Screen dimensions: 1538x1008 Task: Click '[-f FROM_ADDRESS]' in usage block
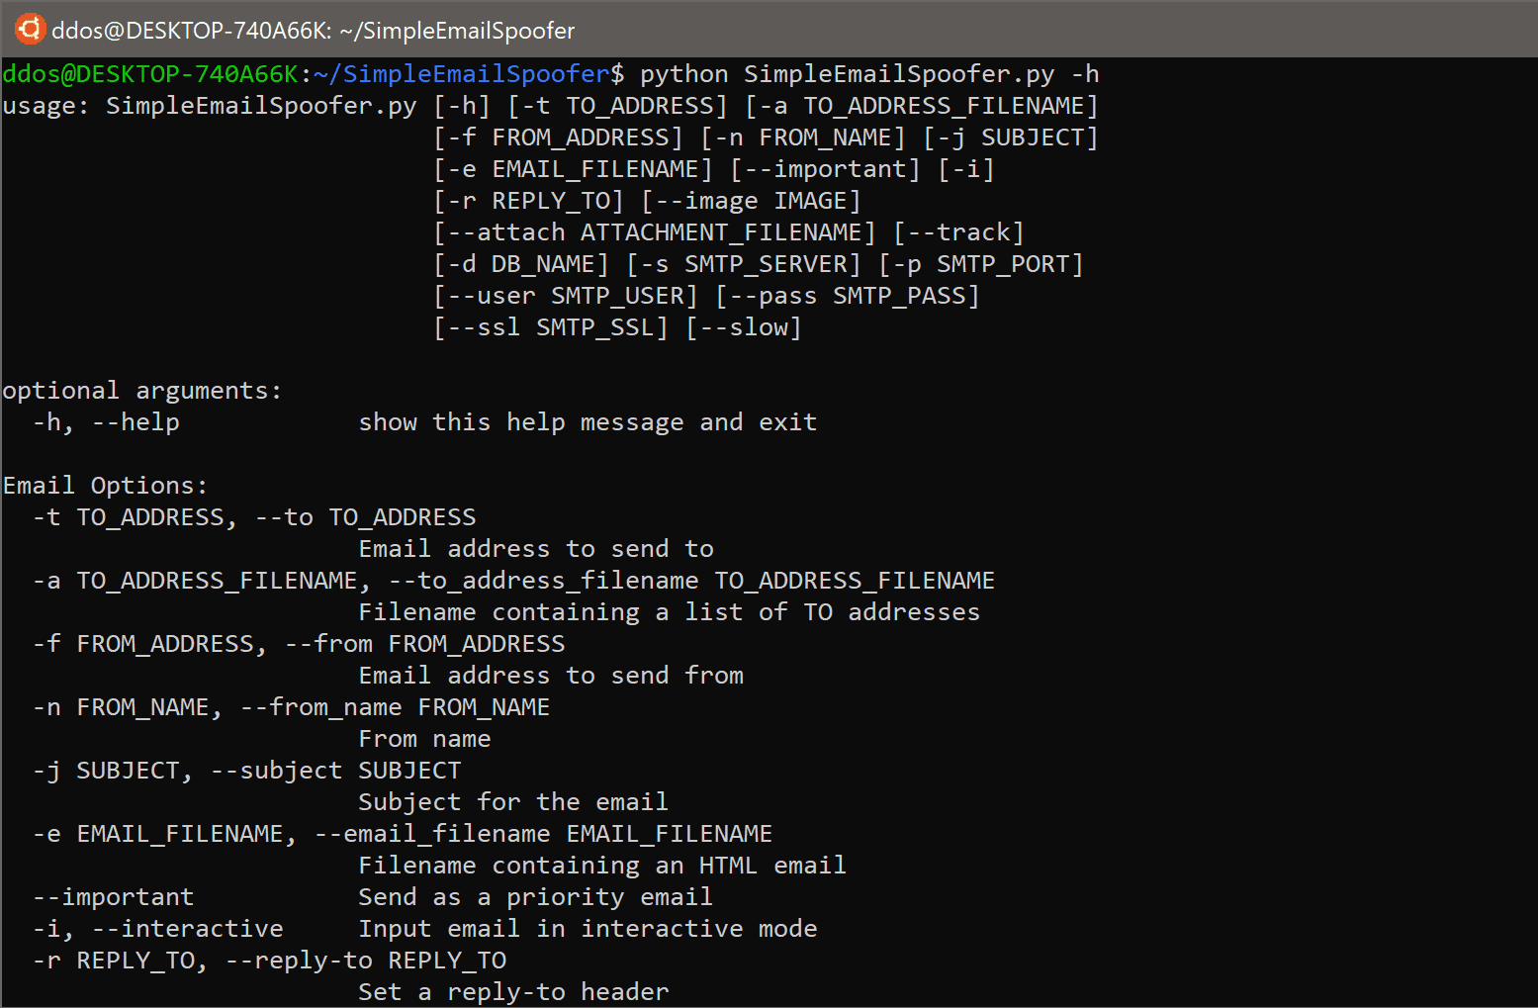559,137
